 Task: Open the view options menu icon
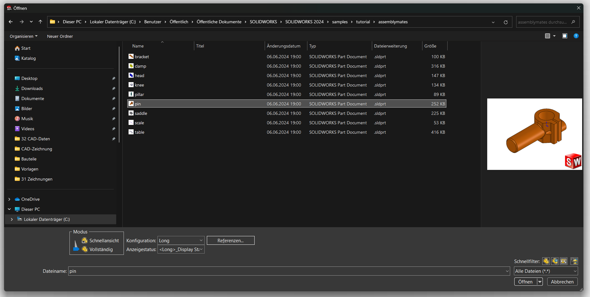(548, 36)
